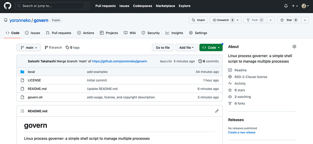
Task: Open the LICENSE file
Action: (34, 80)
